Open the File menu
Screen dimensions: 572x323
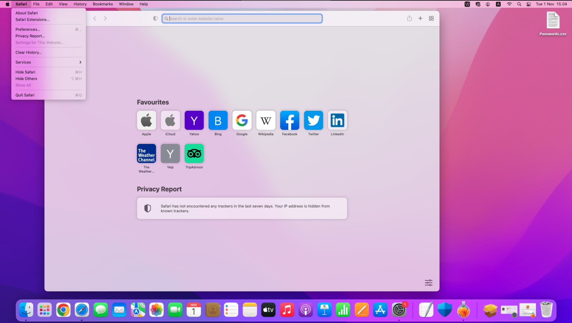pos(36,4)
